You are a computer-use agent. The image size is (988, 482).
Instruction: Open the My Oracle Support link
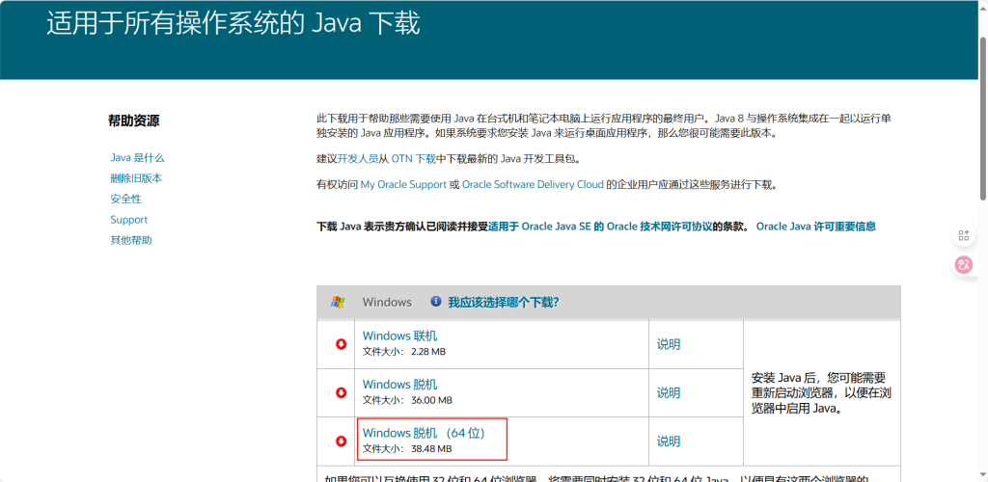402,185
